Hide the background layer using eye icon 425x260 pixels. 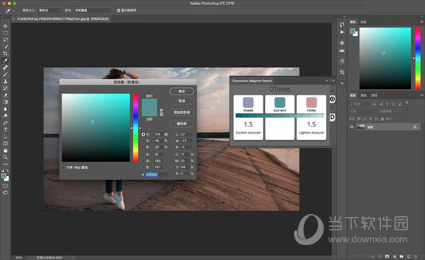(351, 126)
